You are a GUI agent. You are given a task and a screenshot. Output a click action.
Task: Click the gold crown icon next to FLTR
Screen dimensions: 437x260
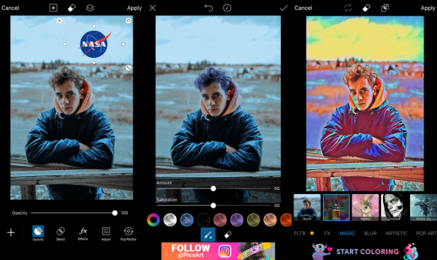pyautogui.click(x=312, y=233)
